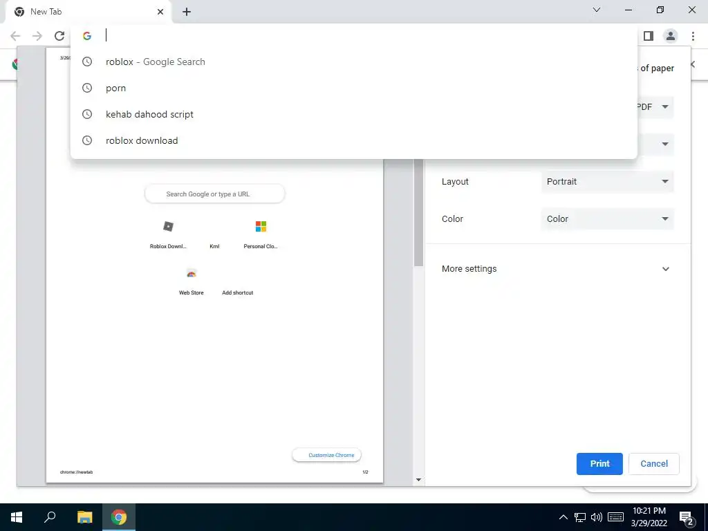Click the print preview vertical scrollbar thumb
This screenshot has height=531, width=708.
[418, 212]
